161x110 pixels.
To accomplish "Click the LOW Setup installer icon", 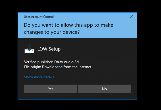I will coord(29,48).
